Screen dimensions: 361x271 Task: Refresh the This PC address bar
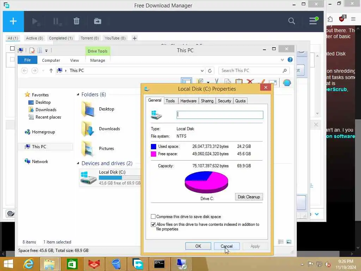210,71
